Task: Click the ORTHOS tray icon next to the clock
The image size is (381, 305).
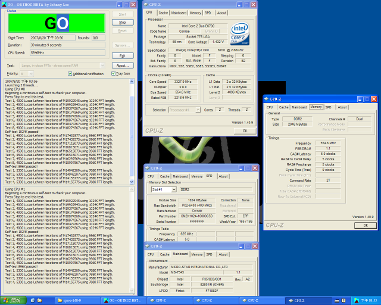Action: 356,301
